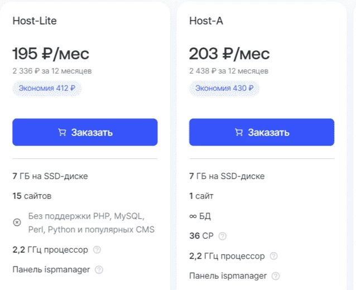This screenshot has height=290, width=356.
Task: Click the Host-A Заказать button
Action: (262, 132)
